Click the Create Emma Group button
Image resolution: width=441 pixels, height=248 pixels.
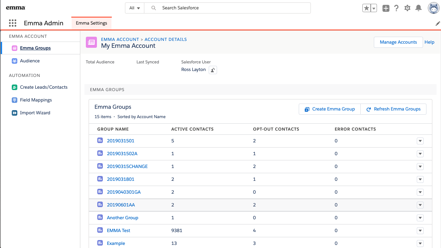coord(330,109)
